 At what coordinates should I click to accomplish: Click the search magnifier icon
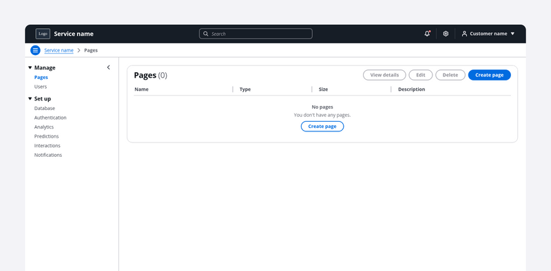pyautogui.click(x=206, y=34)
